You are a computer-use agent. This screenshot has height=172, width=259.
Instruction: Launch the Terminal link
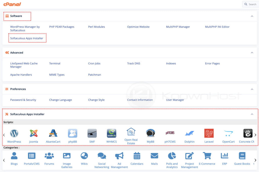(x=55, y=63)
